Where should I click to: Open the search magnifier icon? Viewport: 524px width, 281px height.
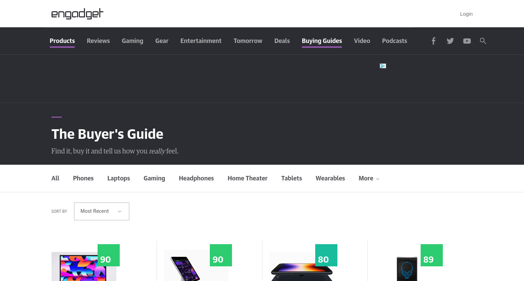click(483, 41)
